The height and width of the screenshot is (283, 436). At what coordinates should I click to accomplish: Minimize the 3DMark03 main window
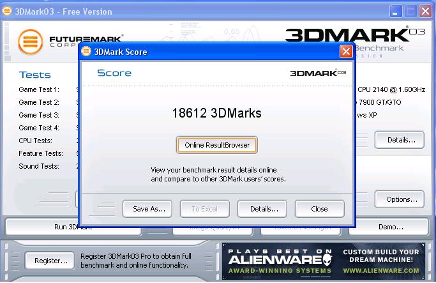pyautogui.click(x=395, y=11)
